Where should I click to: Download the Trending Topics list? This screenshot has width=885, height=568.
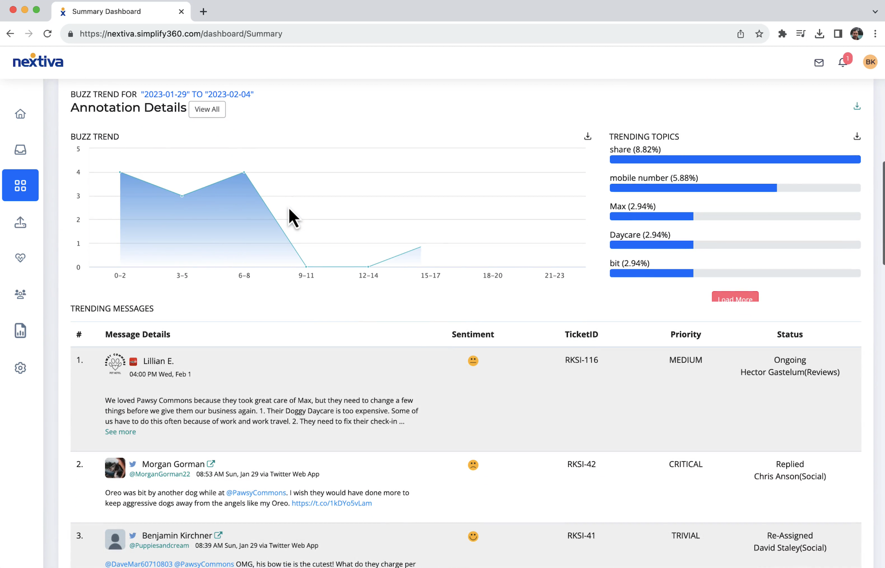pos(857,136)
